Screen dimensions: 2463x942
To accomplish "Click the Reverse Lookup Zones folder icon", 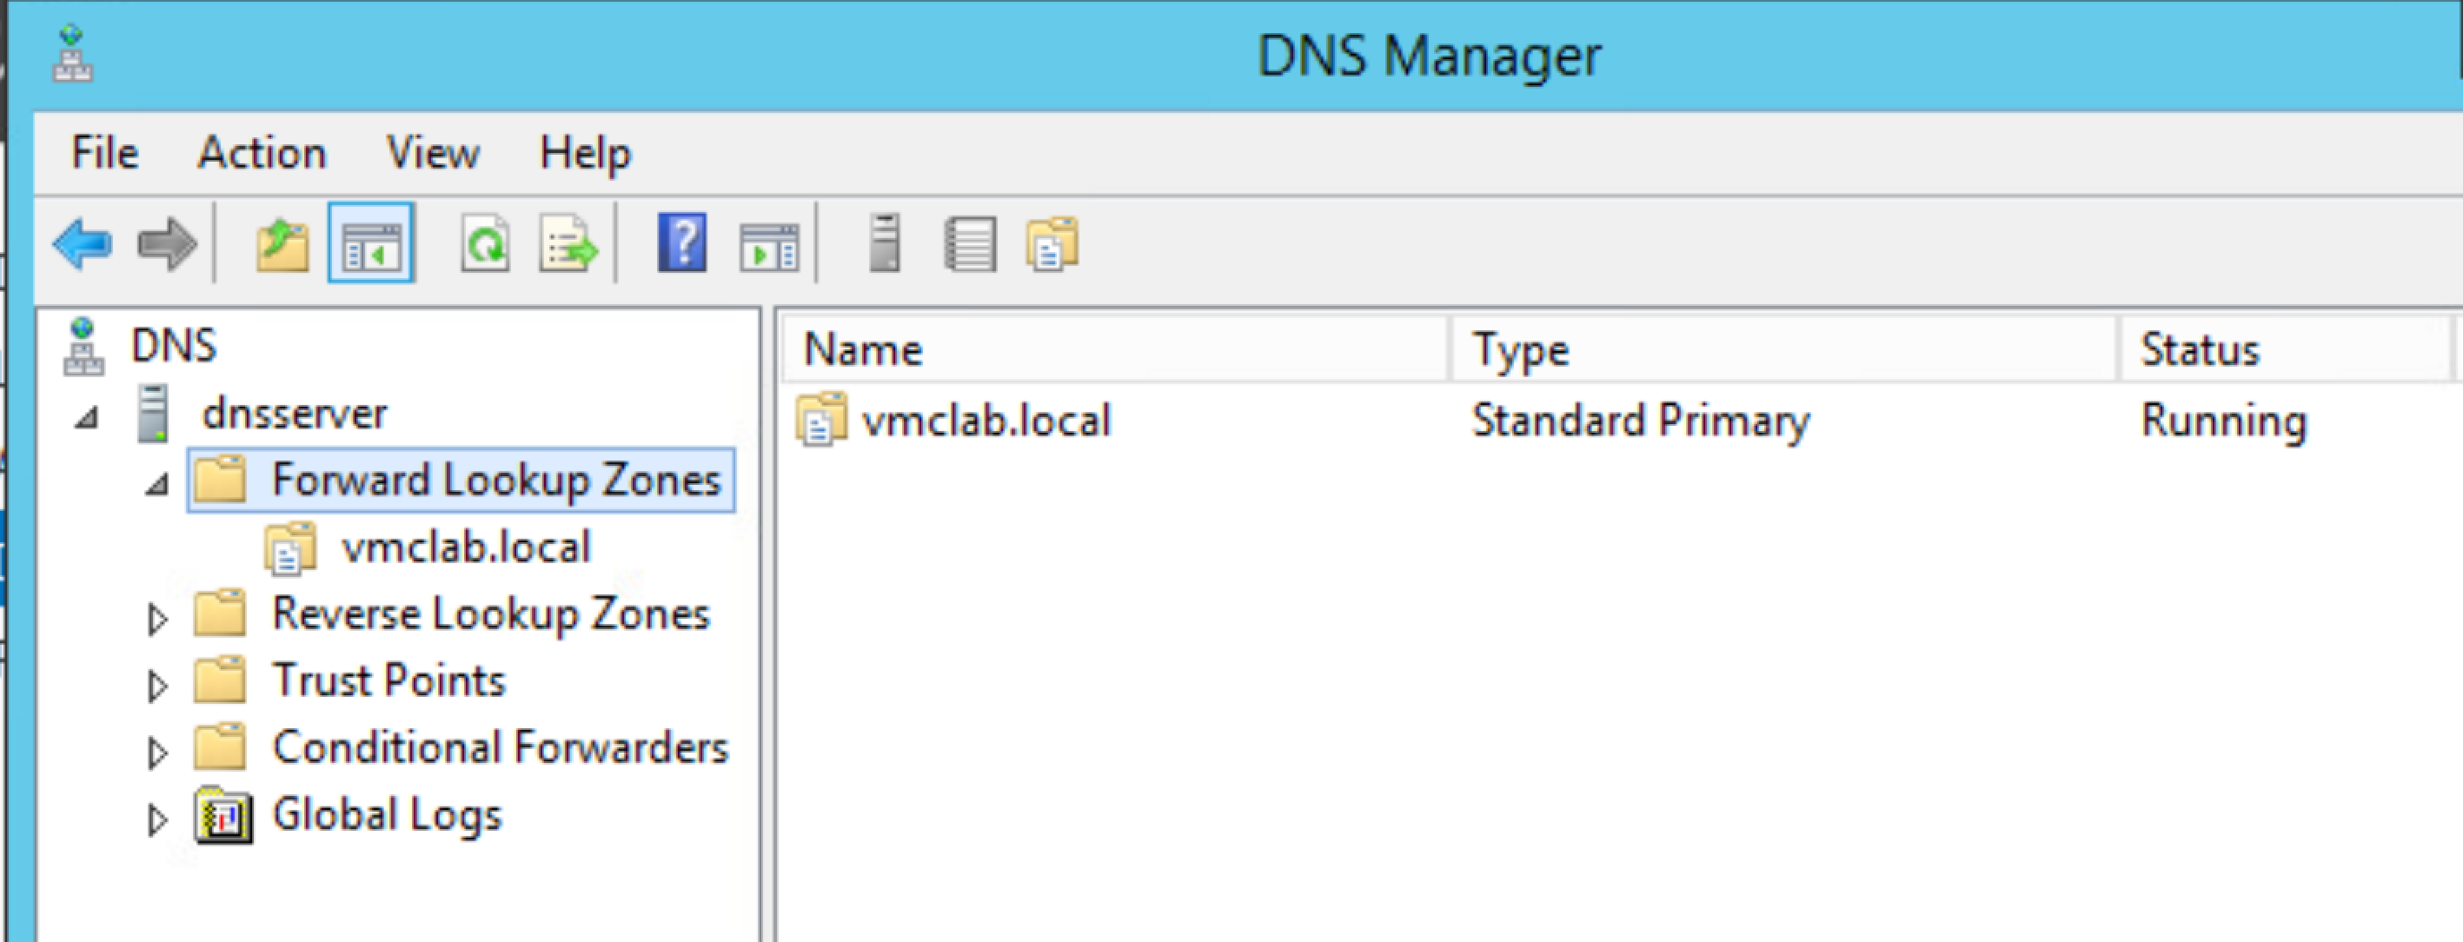I will (221, 613).
